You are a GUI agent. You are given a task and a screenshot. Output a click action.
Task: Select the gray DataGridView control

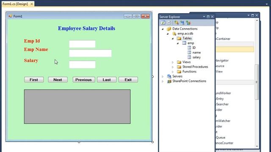77,106
